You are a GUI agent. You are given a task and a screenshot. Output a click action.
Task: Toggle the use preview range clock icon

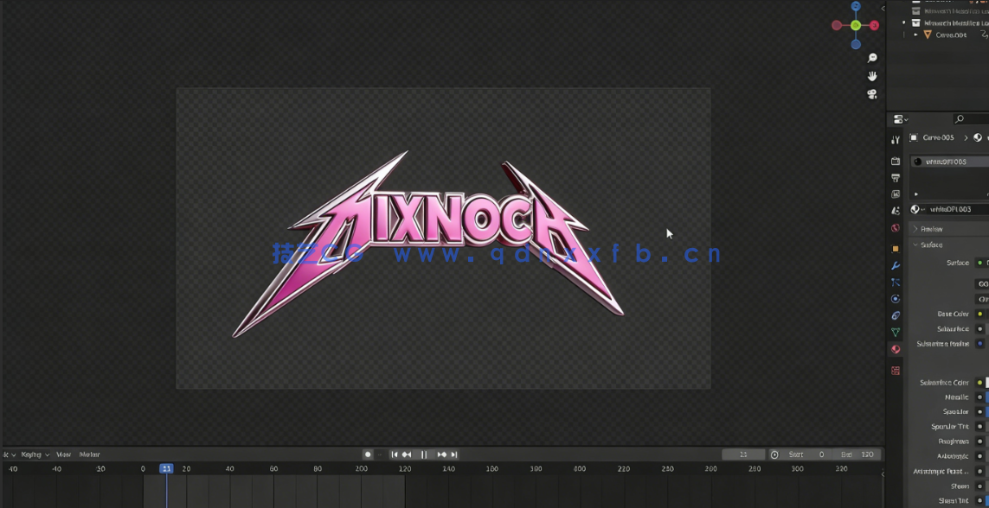pyautogui.click(x=774, y=454)
